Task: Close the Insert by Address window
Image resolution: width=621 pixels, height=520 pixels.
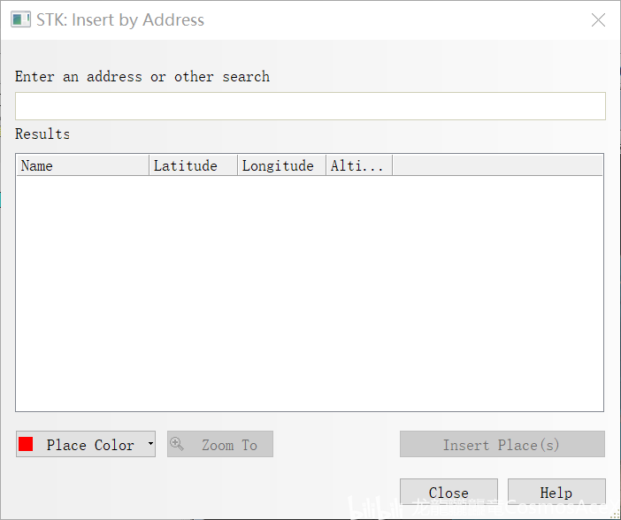Action: [x=599, y=20]
